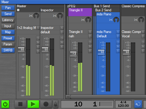The height and width of the screenshot is (109, 146).
Task: Toggle the Param view button
Action: (x=8, y=44)
